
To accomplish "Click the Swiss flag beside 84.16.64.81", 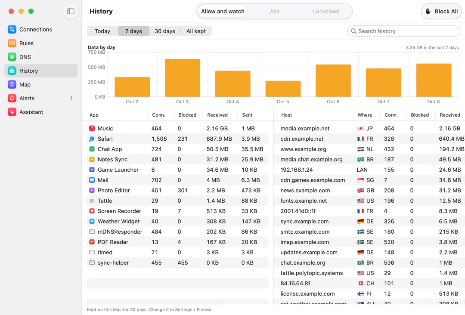I will (361, 283).
